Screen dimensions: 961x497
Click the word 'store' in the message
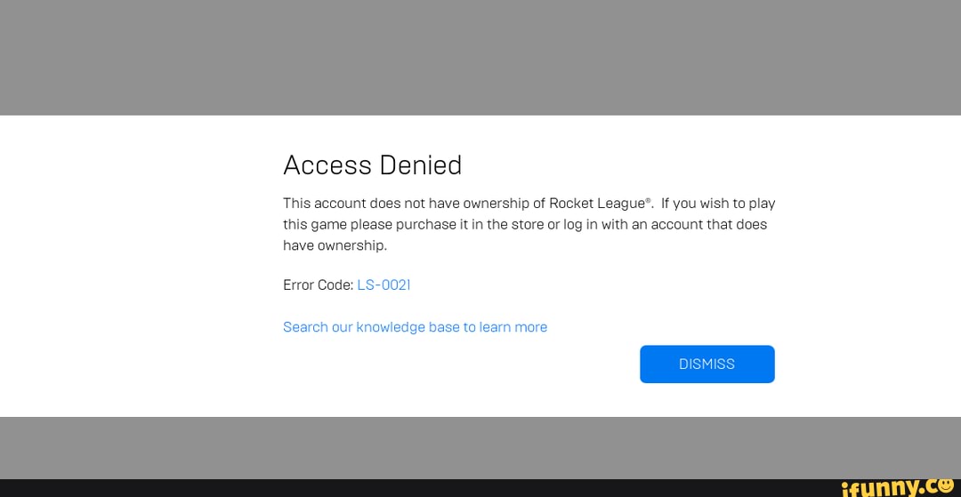(527, 224)
